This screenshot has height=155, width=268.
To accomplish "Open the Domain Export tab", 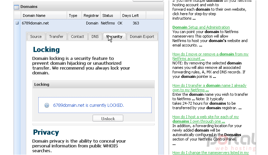I will coord(142,37).
